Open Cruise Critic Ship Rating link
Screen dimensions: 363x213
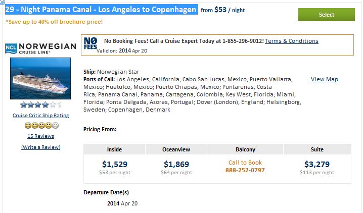(x=41, y=115)
